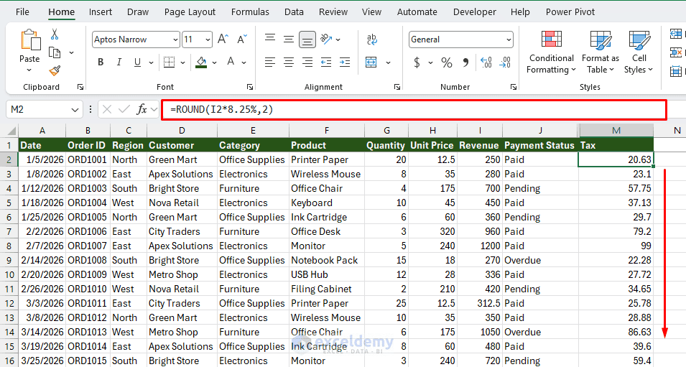Viewport: 686px width, 367px height.
Task: Open Font Color dropdown arrow
Action: [244, 62]
